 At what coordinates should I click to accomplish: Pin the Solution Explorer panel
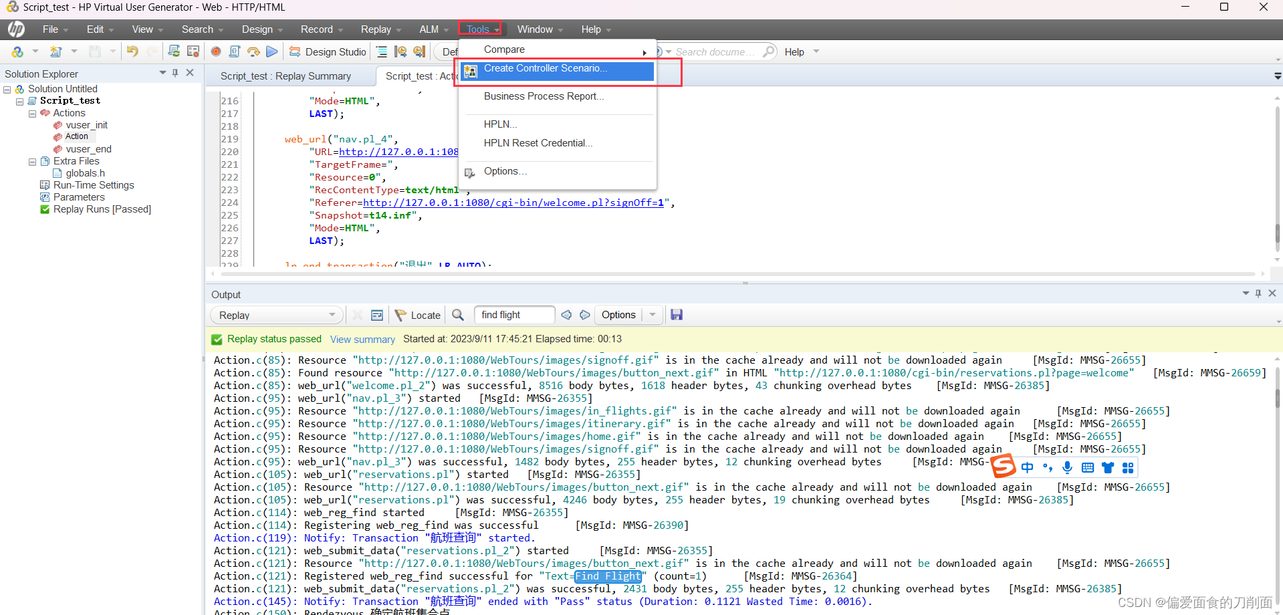click(175, 73)
